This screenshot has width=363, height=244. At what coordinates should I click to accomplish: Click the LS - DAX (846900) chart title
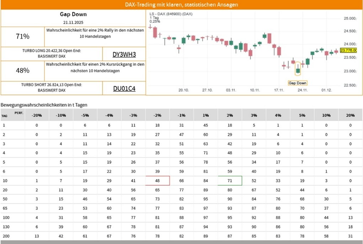pyautogui.click(x=171, y=14)
